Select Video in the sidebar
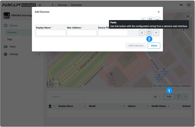The width and height of the screenshot is (195, 127). coord(13,47)
